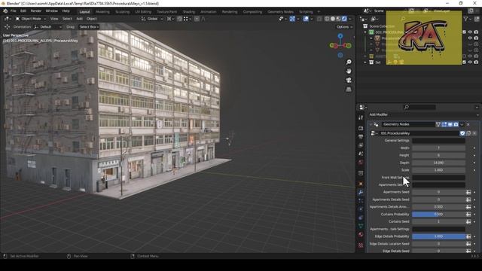Select rendered viewport shading
The height and width of the screenshot is (271, 482).
(x=344, y=19)
